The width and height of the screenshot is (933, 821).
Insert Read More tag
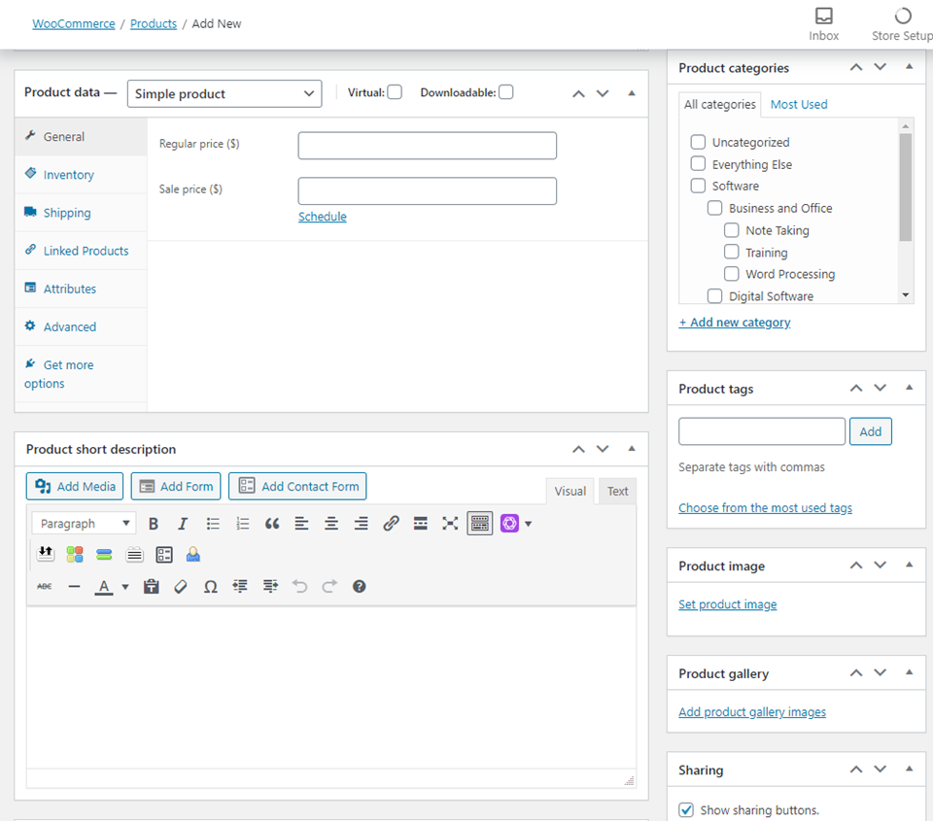click(x=421, y=524)
